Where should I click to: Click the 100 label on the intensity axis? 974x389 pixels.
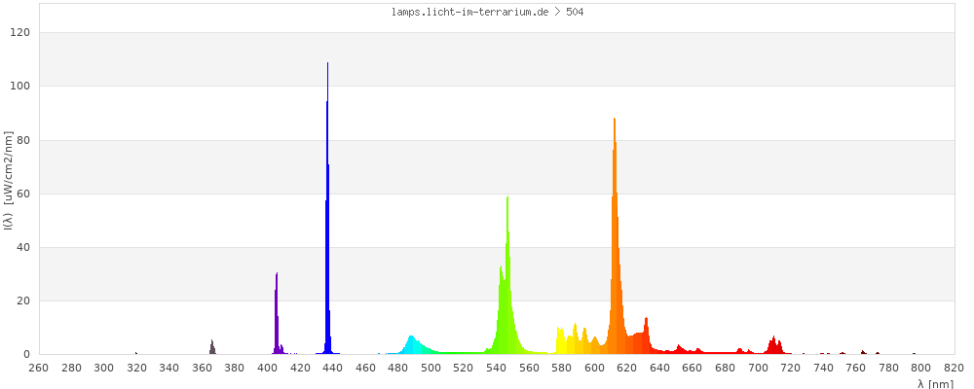(x=20, y=86)
